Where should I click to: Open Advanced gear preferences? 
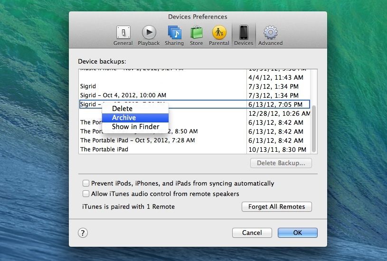270,35
